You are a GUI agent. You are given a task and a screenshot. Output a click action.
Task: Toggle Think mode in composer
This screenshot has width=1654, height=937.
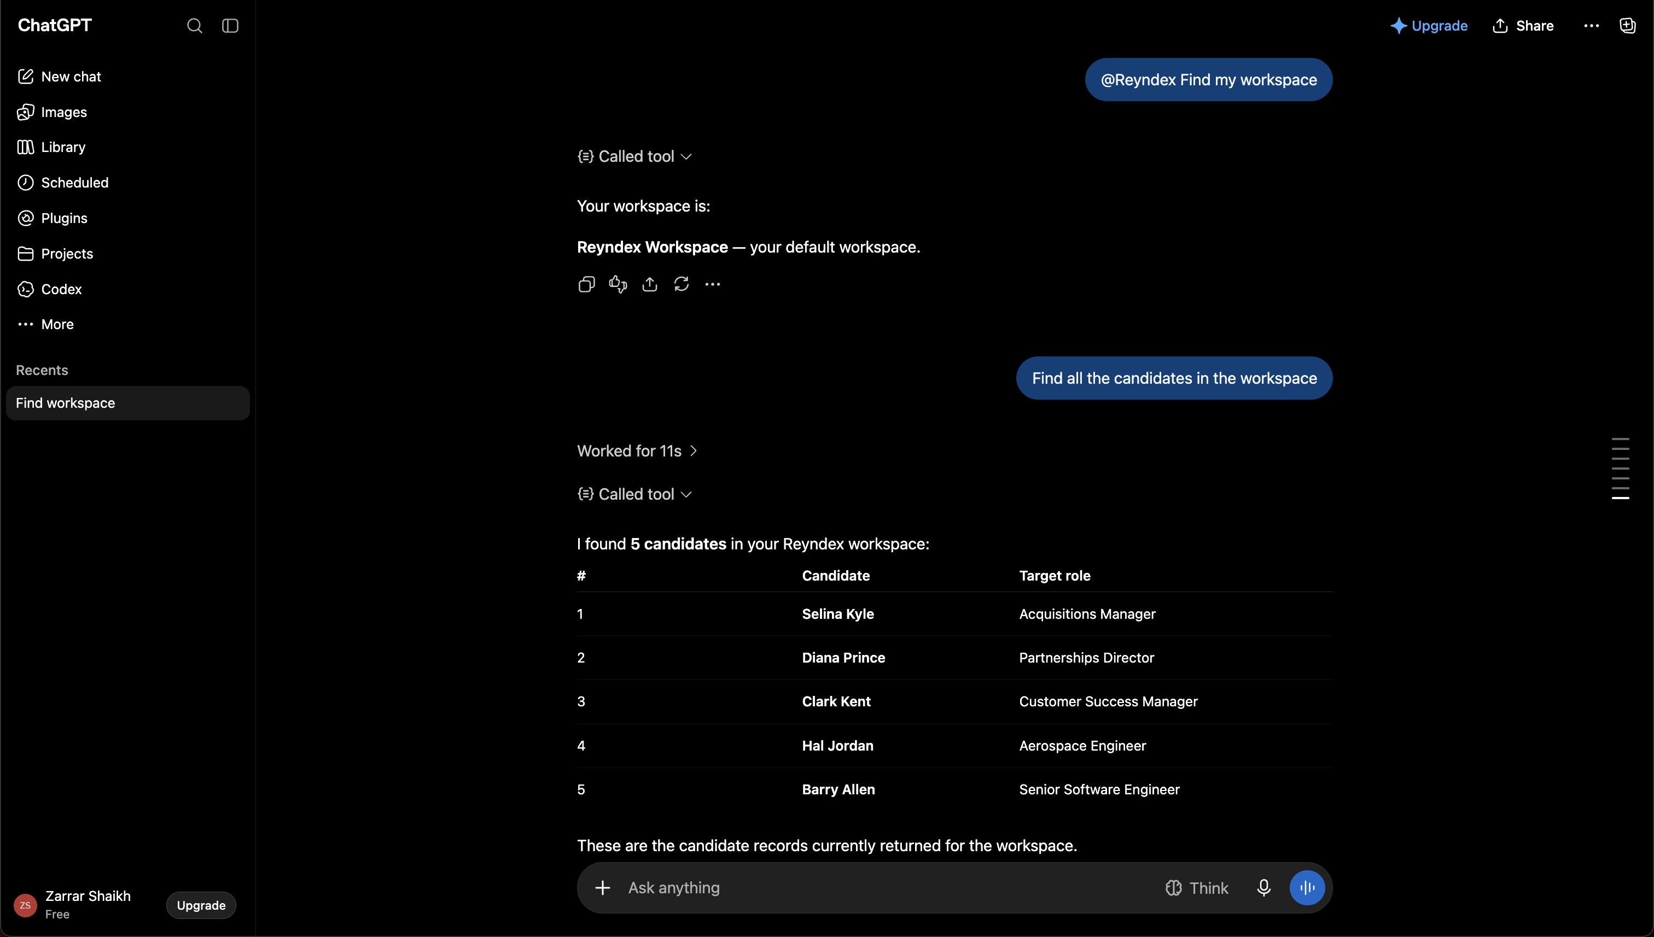click(1197, 888)
